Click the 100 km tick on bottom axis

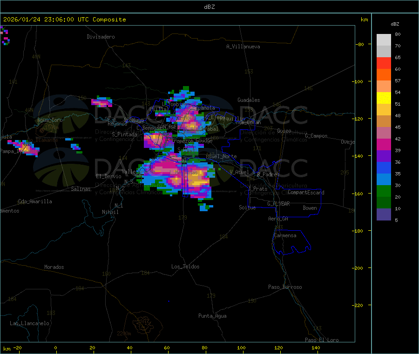[241, 347]
